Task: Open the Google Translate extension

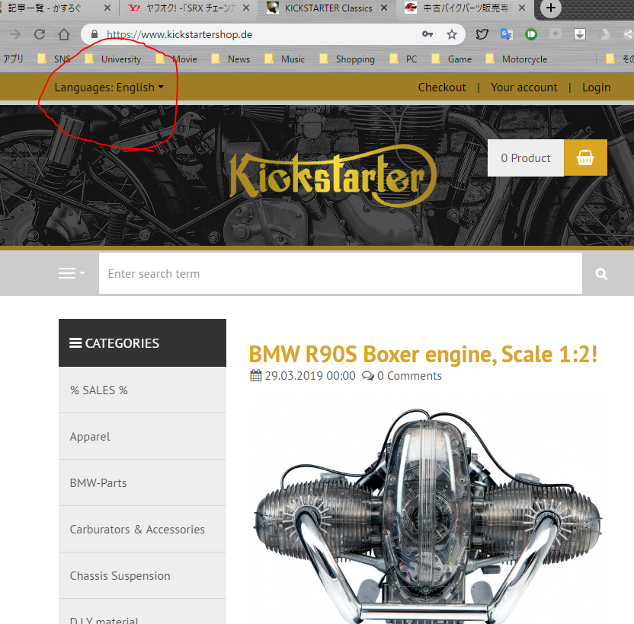Action: coord(506,34)
